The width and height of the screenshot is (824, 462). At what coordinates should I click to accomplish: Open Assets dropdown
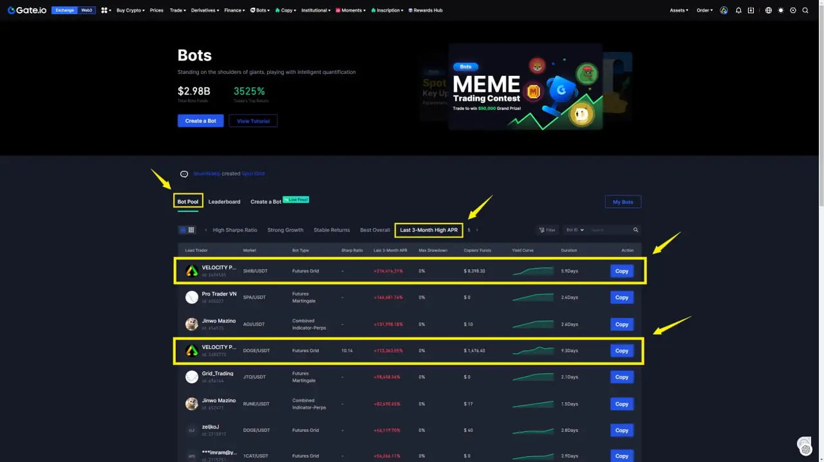coord(679,10)
